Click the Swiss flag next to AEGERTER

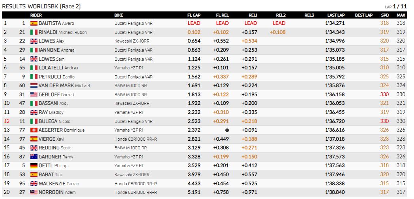(34, 130)
